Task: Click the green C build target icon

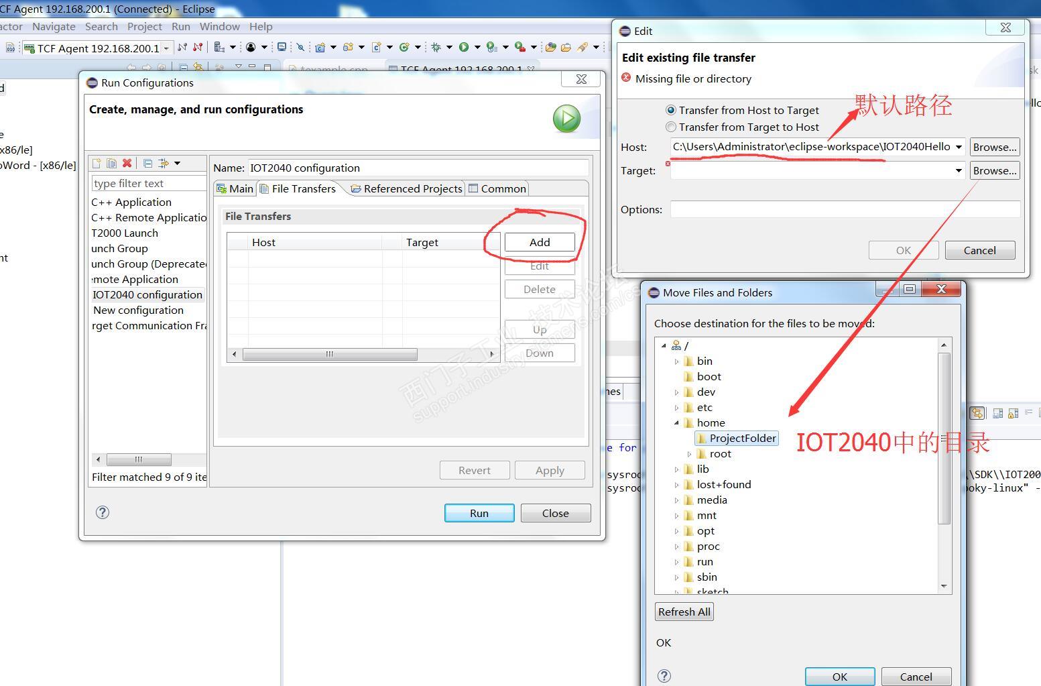Action: [404, 47]
